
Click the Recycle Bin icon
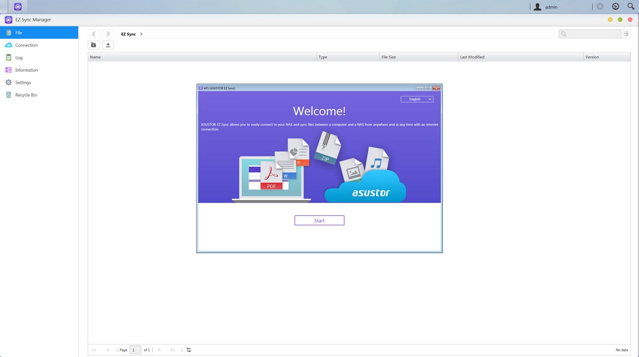(8, 95)
